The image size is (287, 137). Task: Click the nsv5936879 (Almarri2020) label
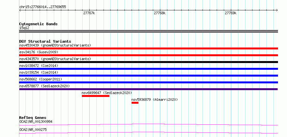155,100
